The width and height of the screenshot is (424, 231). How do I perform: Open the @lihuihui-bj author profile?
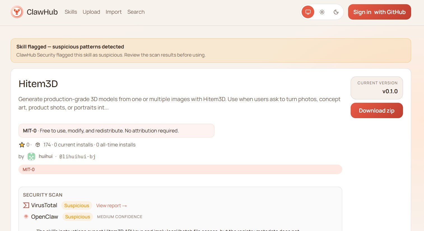click(78, 156)
